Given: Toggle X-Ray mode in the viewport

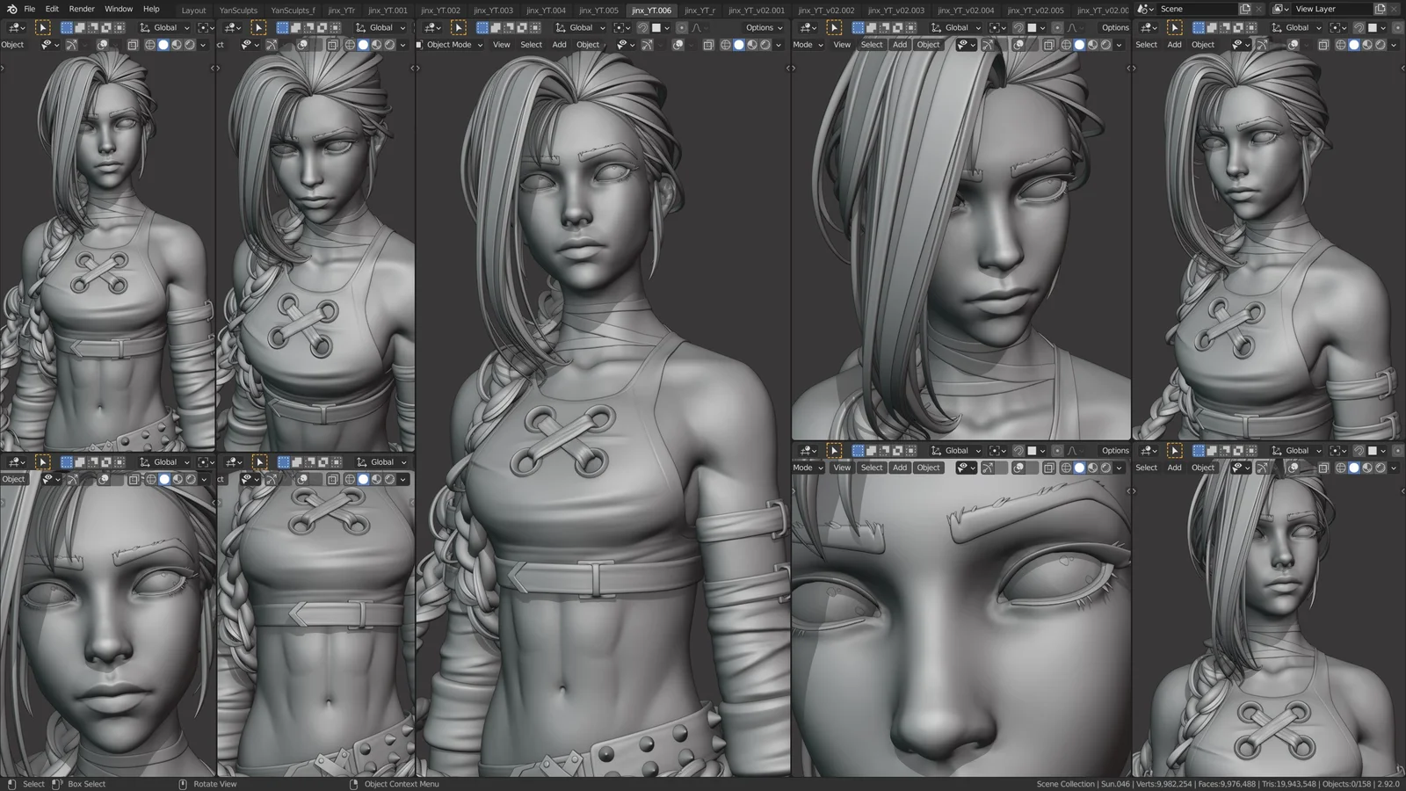Looking at the screenshot, I should pos(708,45).
